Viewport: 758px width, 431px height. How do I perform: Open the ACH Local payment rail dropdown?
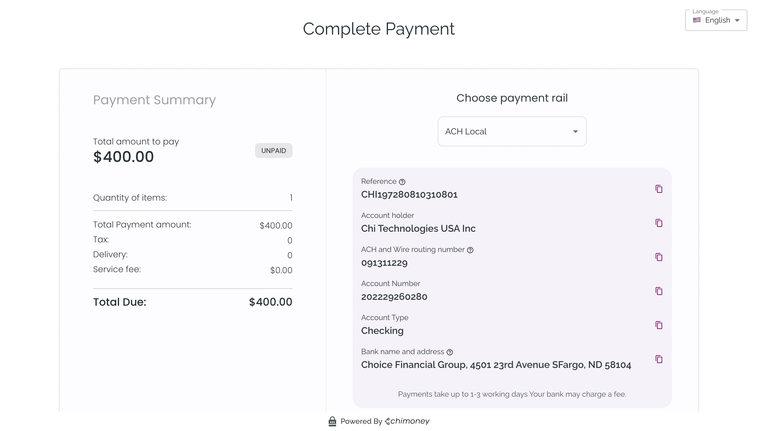point(512,131)
